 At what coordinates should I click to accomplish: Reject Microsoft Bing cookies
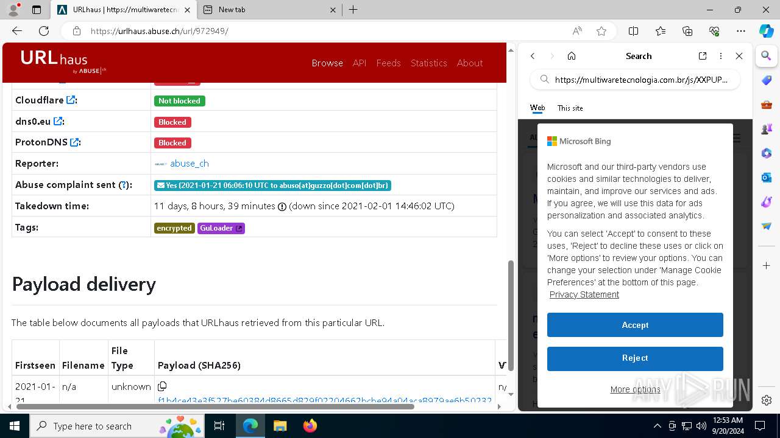[635, 358]
